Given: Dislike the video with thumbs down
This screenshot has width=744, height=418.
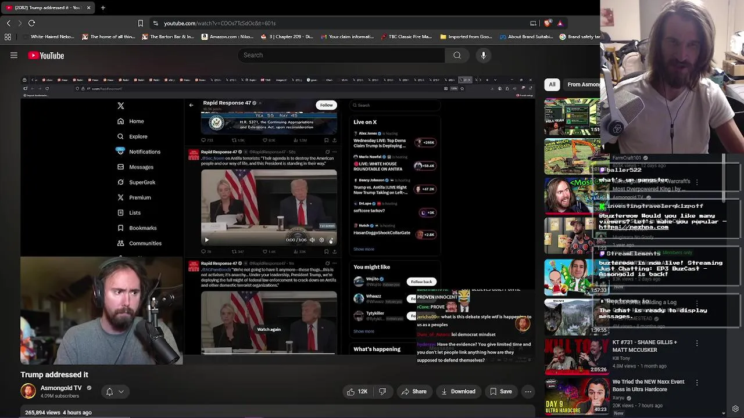Looking at the screenshot, I should pos(382,391).
